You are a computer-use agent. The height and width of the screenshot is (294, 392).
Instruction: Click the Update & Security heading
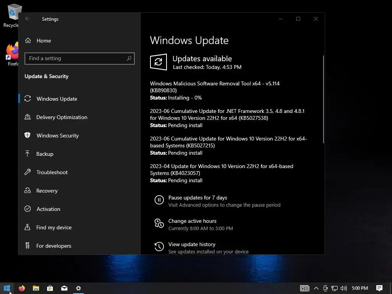[x=46, y=76]
